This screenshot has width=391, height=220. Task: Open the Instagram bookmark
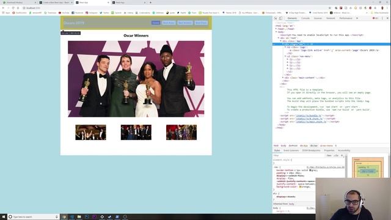pos(91,13)
